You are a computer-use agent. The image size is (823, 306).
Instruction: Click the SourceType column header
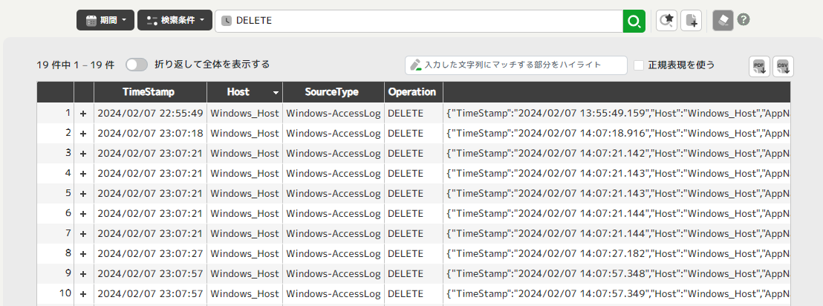tap(334, 92)
